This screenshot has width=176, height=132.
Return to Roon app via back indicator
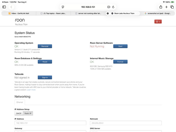[5, 2]
